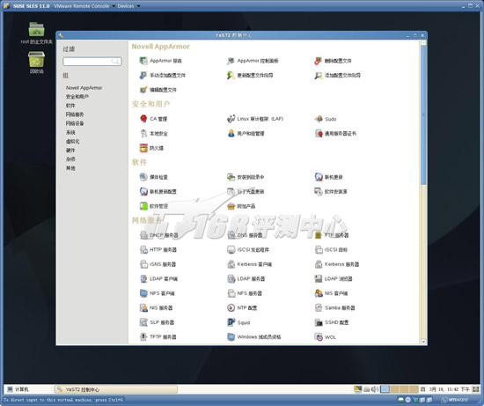Open the iSNS 服务器 module

(x=158, y=264)
